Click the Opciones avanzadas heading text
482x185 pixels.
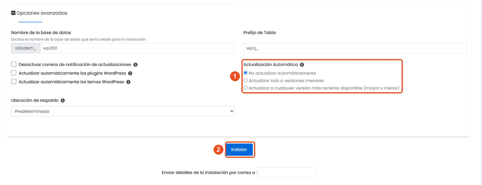(42, 13)
